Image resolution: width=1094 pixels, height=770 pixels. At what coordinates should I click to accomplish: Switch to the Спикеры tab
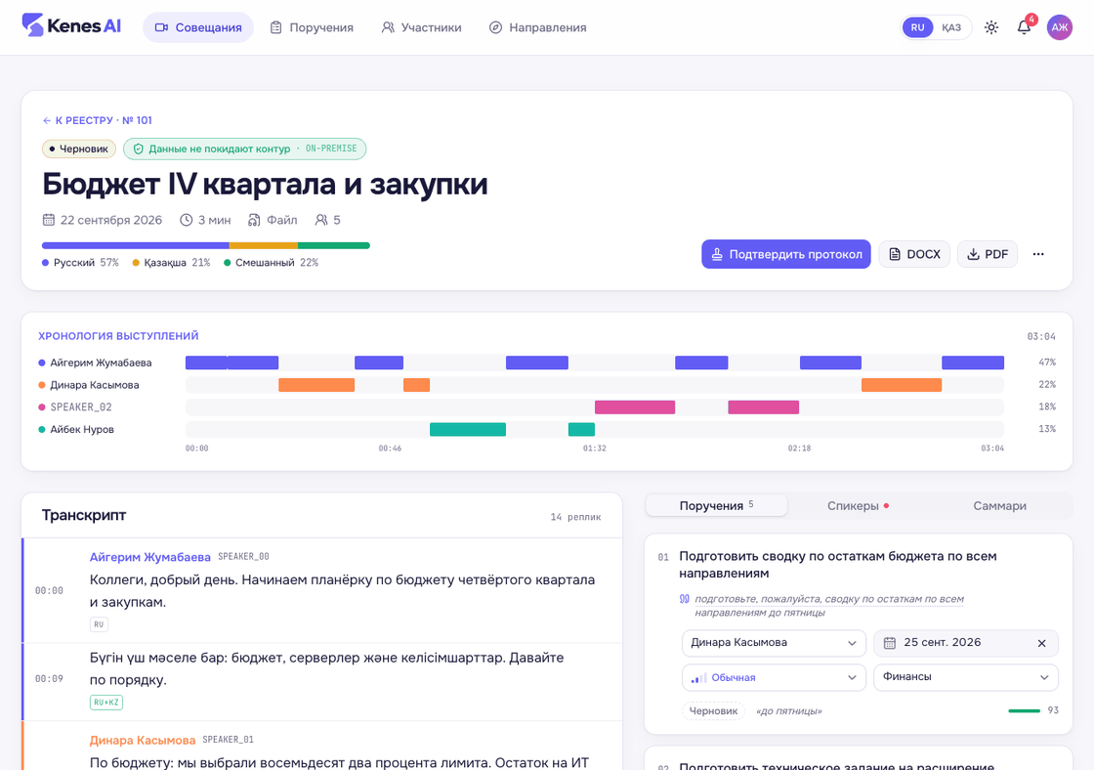click(x=859, y=505)
